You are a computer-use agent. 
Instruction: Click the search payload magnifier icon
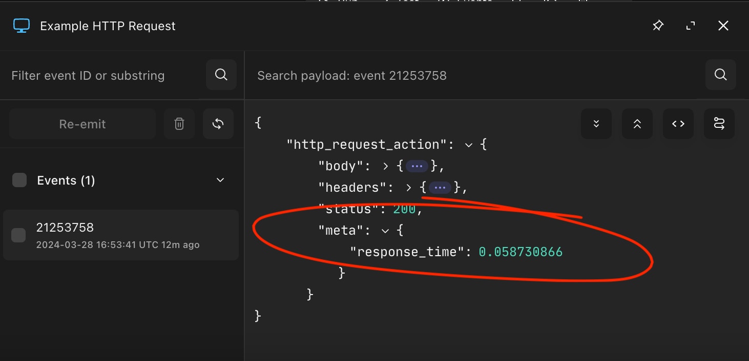[x=720, y=75]
